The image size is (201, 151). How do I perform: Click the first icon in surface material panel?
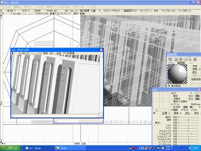170,59
